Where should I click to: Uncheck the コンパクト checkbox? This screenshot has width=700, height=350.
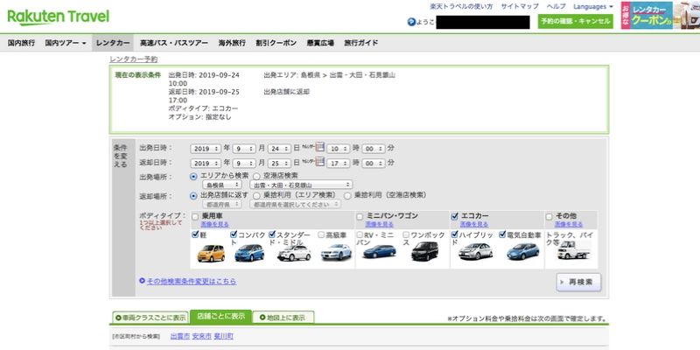coord(234,234)
